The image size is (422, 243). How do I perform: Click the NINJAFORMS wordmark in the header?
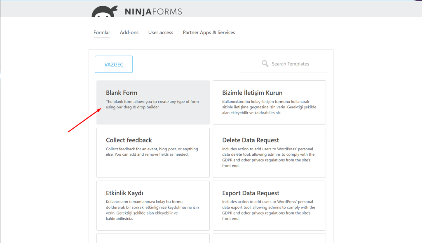pos(153,12)
